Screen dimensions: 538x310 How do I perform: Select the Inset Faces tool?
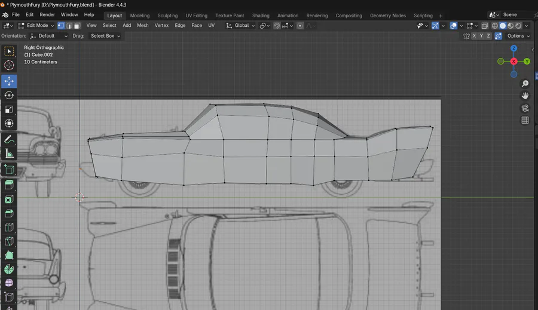[9, 199]
